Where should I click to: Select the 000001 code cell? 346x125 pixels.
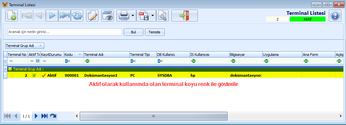point(73,75)
